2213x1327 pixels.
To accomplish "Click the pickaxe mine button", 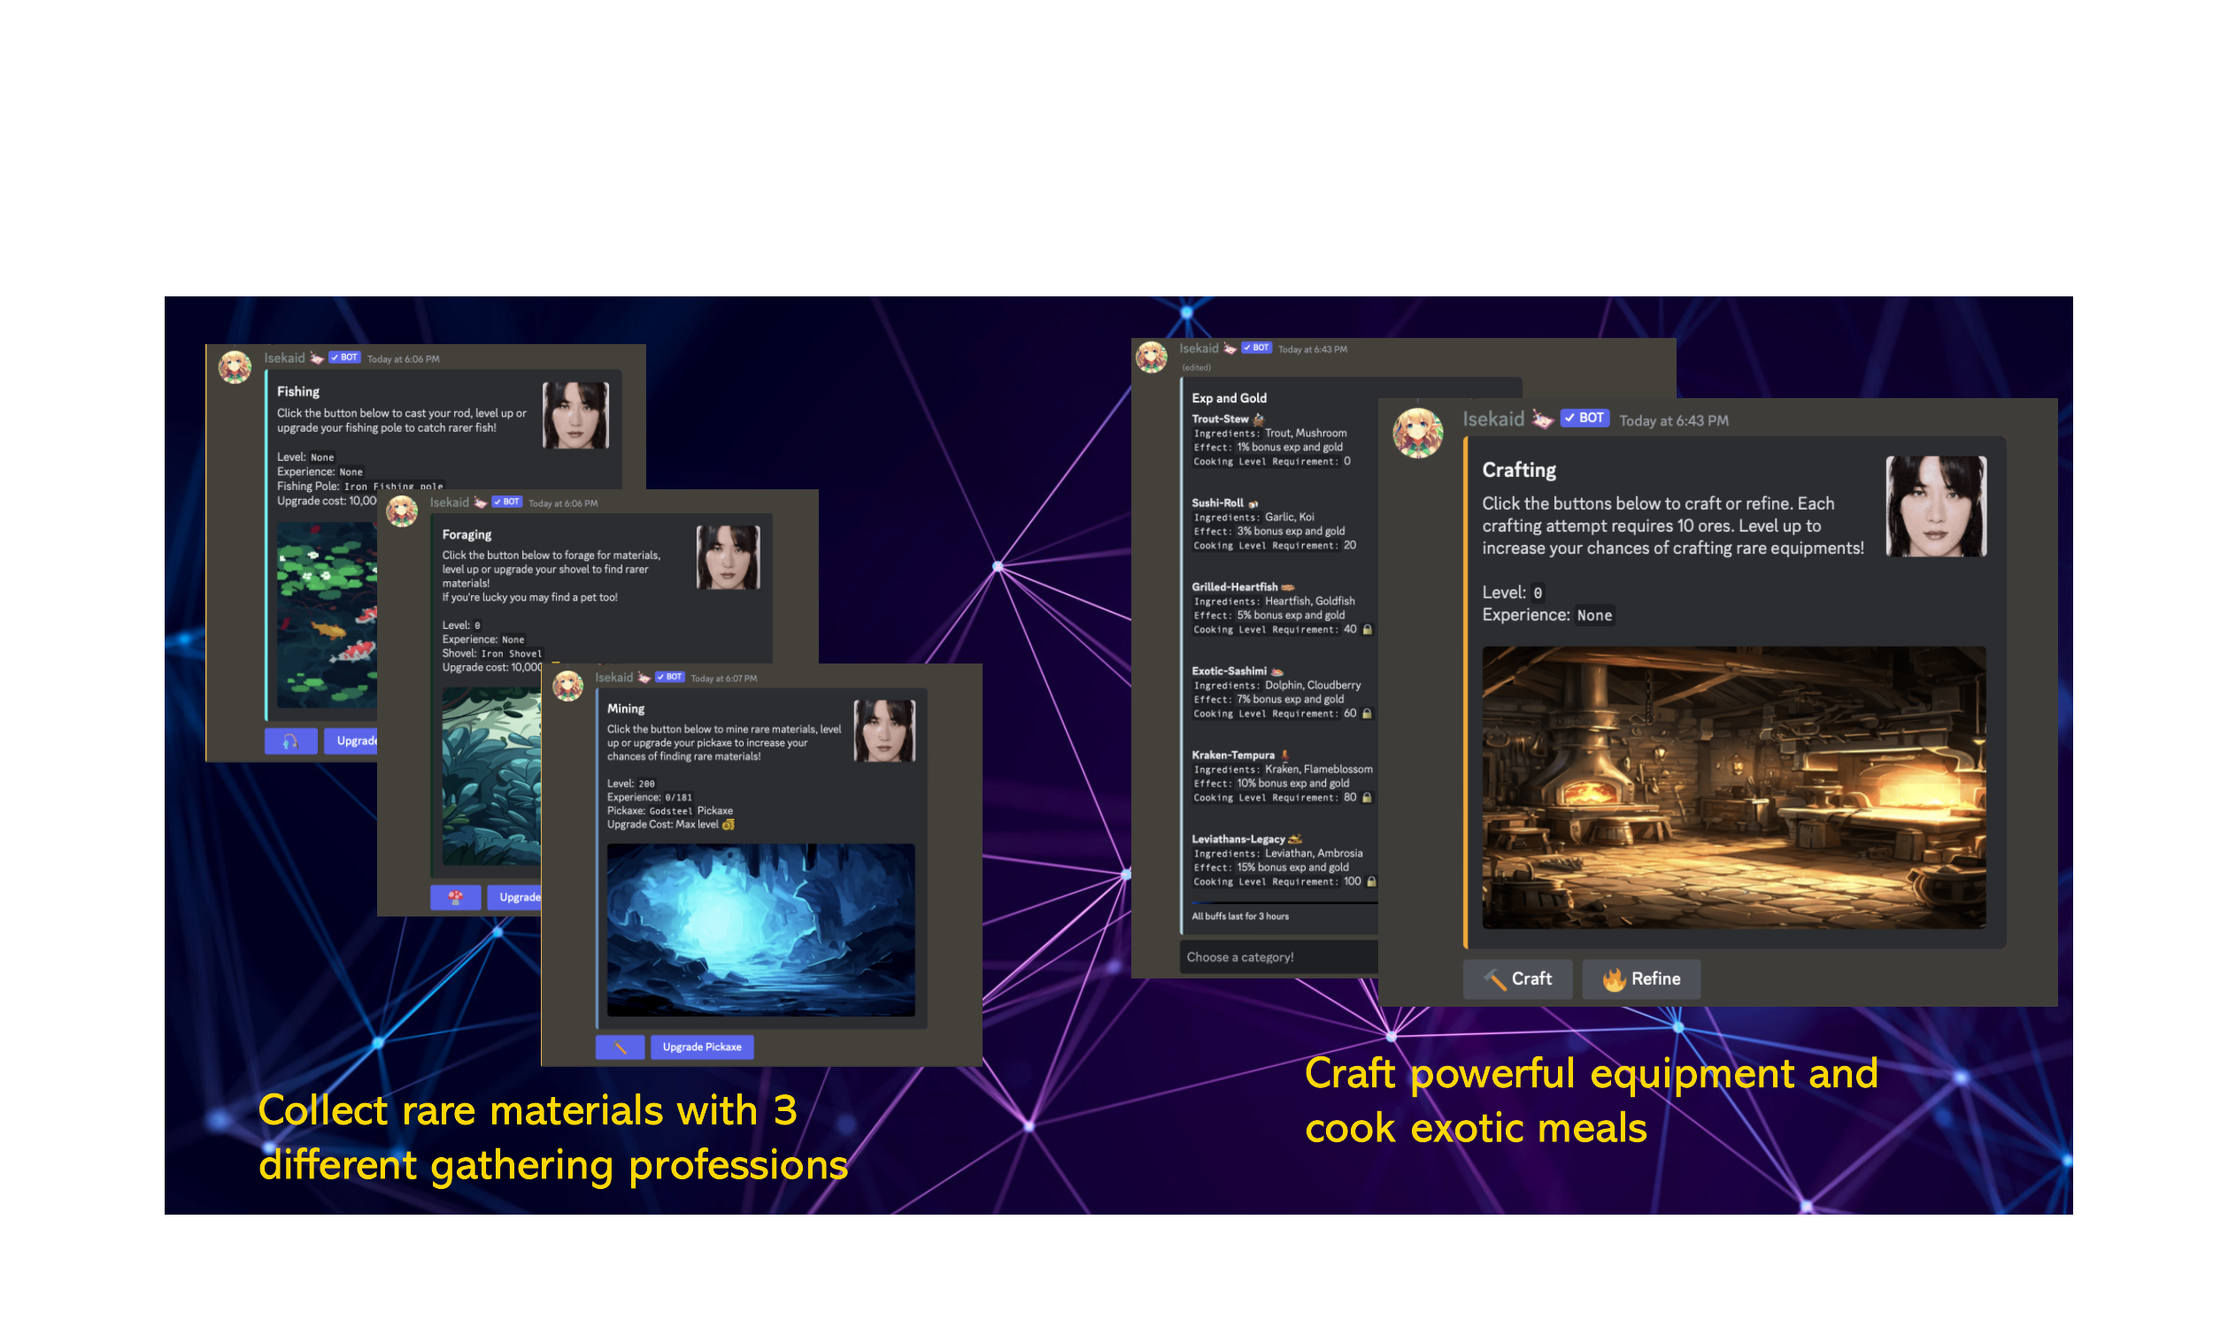I will [x=620, y=1047].
